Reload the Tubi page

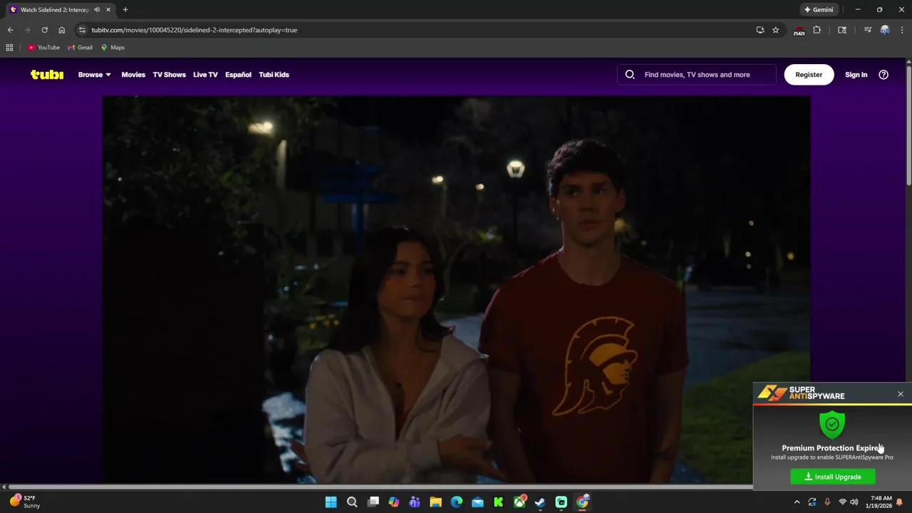(x=44, y=30)
